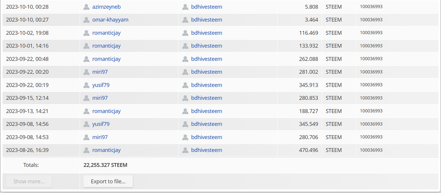Click recipient avatar icon in 345.549 STEEM row
Image resolution: width=441 pixels, height=193 pixels.
pyautogui.click(x=185, y=124)
